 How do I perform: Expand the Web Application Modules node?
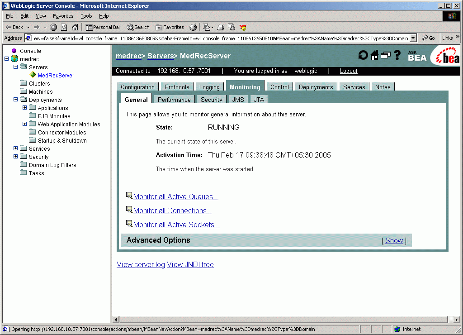(x=25, y=124)
